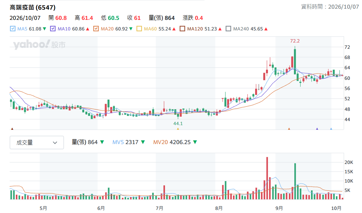Click the 漲跌 0.4 change value
Screen dimensions: 362x213
pyautogui.click(x=193, y=18)
